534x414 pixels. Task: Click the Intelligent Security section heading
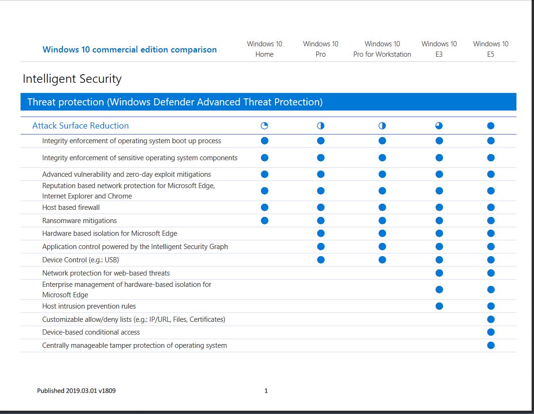tap(72, 79)
